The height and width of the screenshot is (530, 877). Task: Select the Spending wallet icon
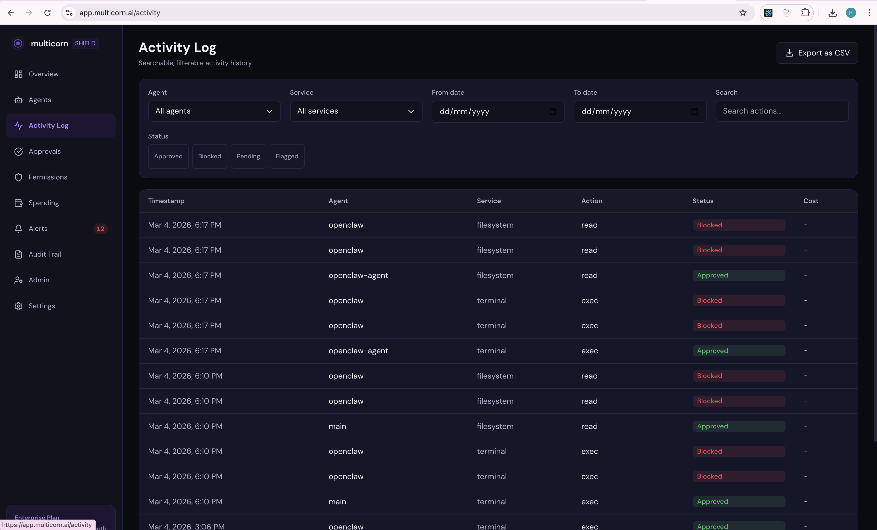(x=19, y=203)
